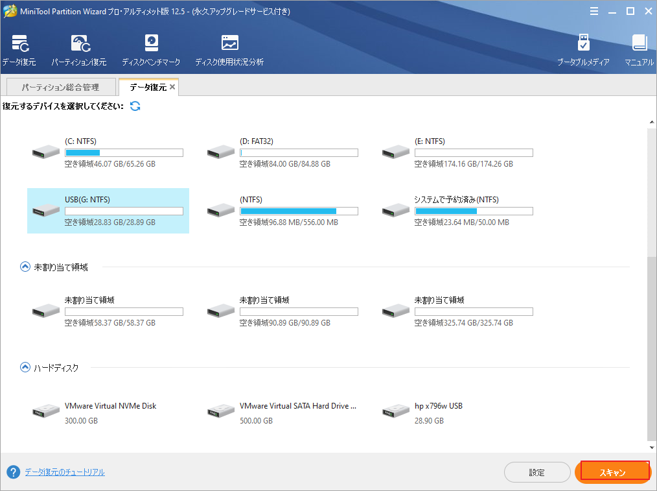
Task: Open データ復元のチュートリアル link
Action: pyautogui.click(x=65, y=472)
